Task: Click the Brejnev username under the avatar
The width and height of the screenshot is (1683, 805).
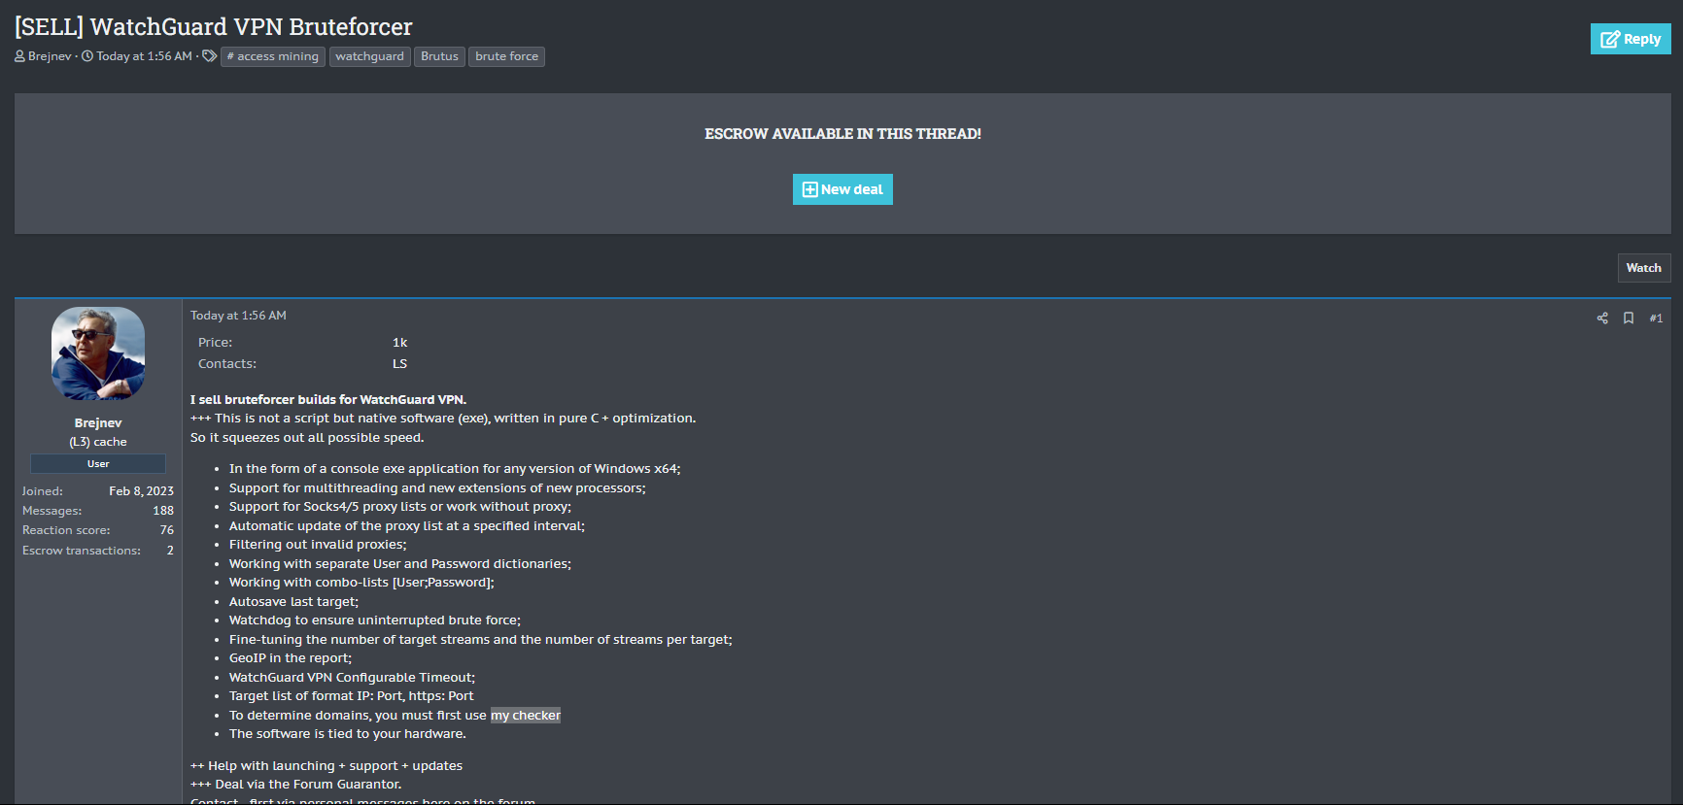Action: (98, 423)
